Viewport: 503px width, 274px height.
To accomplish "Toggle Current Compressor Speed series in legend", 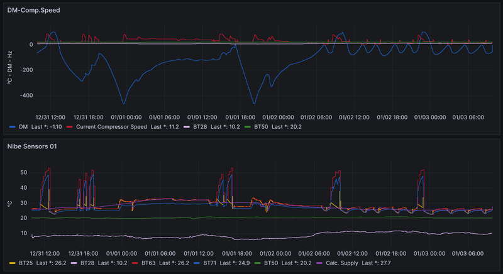I will coord(111,127).
